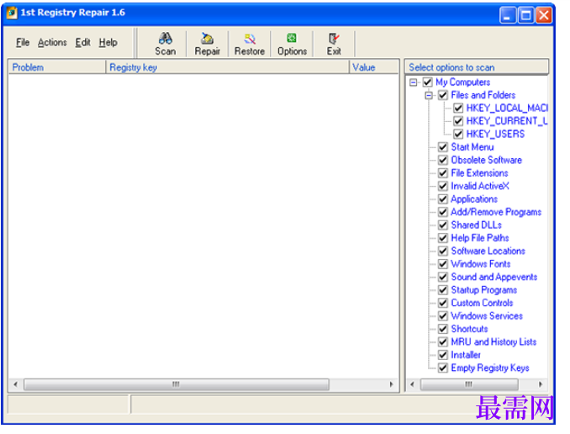Viewport: 570px width, 434px height.
Task: Uncheck the Shared DLLs checkbox
Action: 443,225
